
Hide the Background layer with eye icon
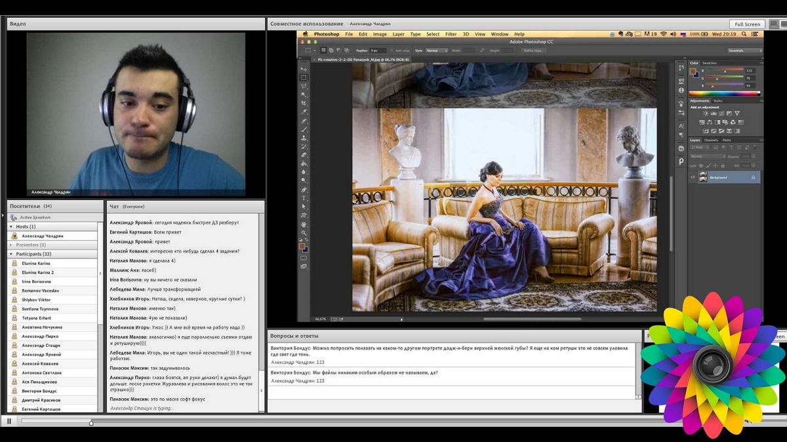tap(693, 177)
